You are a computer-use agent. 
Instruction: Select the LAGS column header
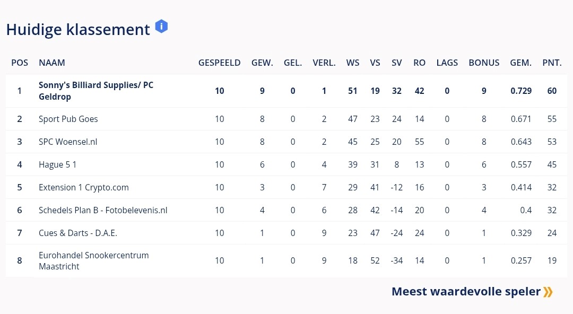point(447,63)
